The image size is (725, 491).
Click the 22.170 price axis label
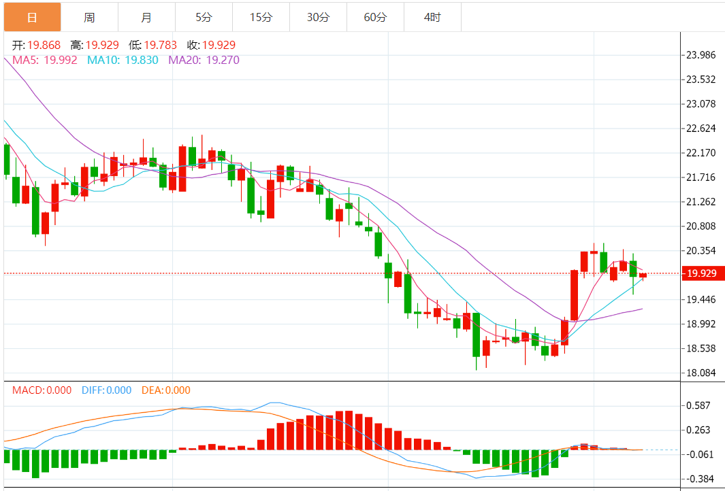point(701,153)
